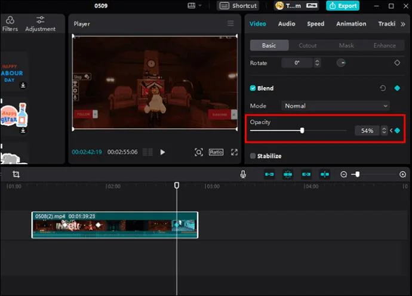
Task: Select the Mask sub-tab
Action: (346, 45)
